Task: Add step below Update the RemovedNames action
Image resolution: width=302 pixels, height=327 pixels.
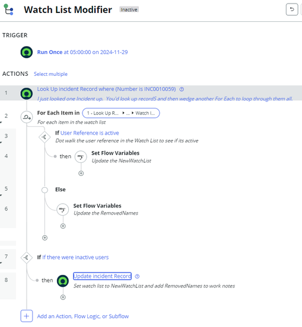Action: click(x=63, y=226)
